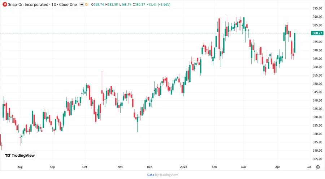Click the Apr time axis label
Image resolution: width=325 pixels, height=179 pixels.
278,167
